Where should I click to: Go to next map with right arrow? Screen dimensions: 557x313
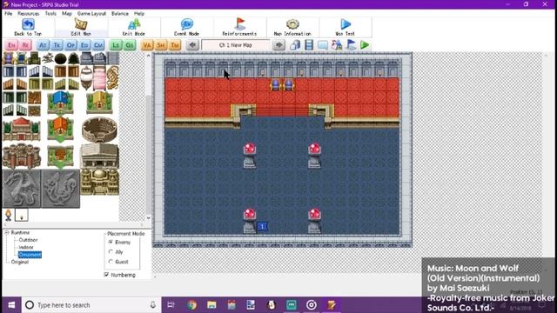pos(278,45)
